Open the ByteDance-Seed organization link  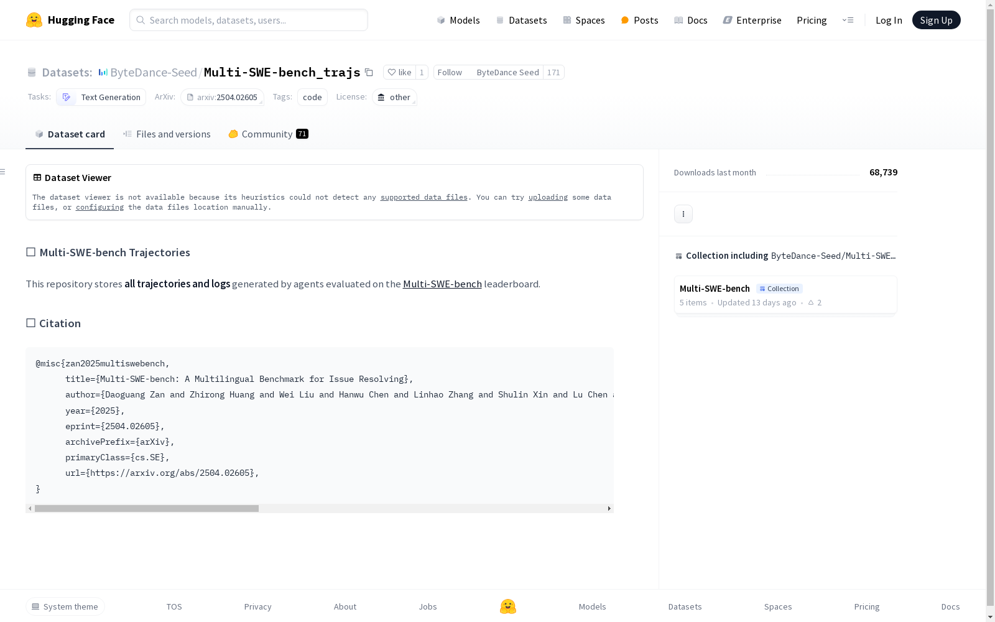pos(154,72)
